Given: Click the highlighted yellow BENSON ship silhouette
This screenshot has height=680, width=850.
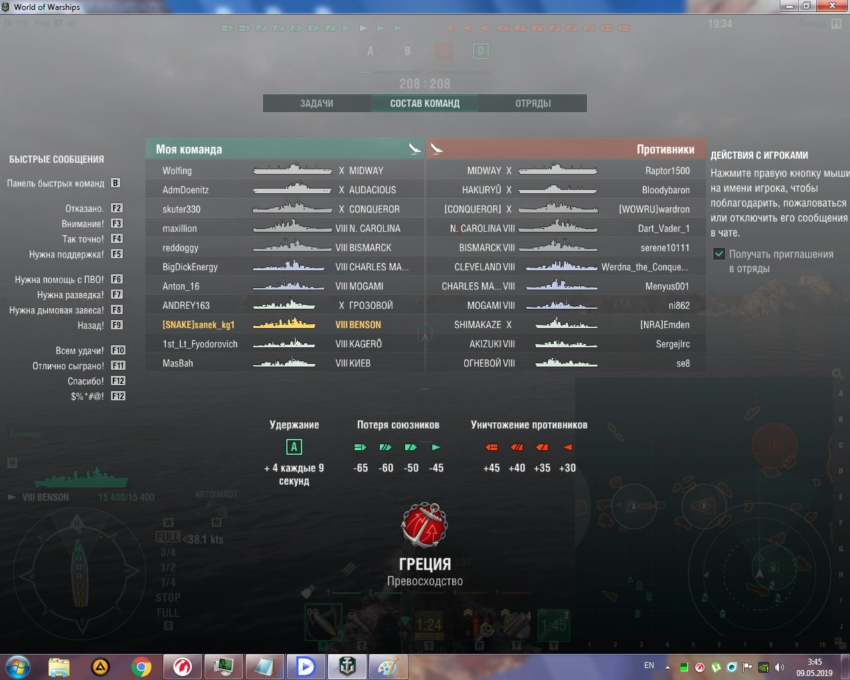Looking at the screenshot, I should tap(284, 324).
